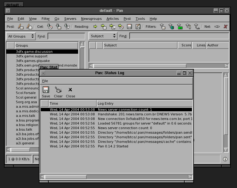Get new headers in selected group icon
The image size is (237, 188).
pyautogui.click(x=58, y=27)
